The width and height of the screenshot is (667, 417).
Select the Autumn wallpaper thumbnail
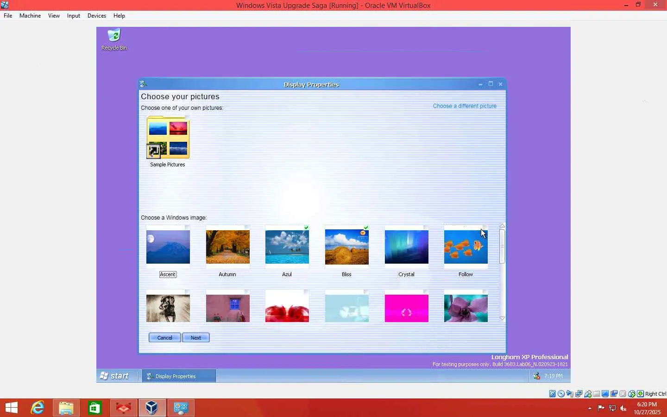click(228, 247)
